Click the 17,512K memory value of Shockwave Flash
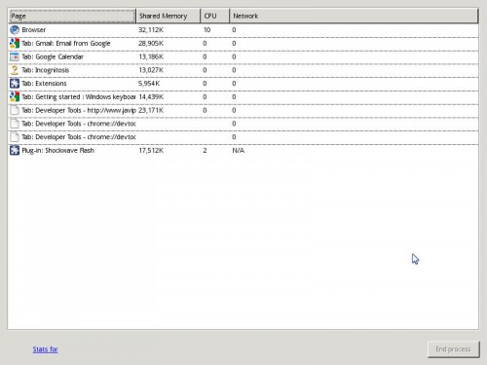 click(151, 150)
